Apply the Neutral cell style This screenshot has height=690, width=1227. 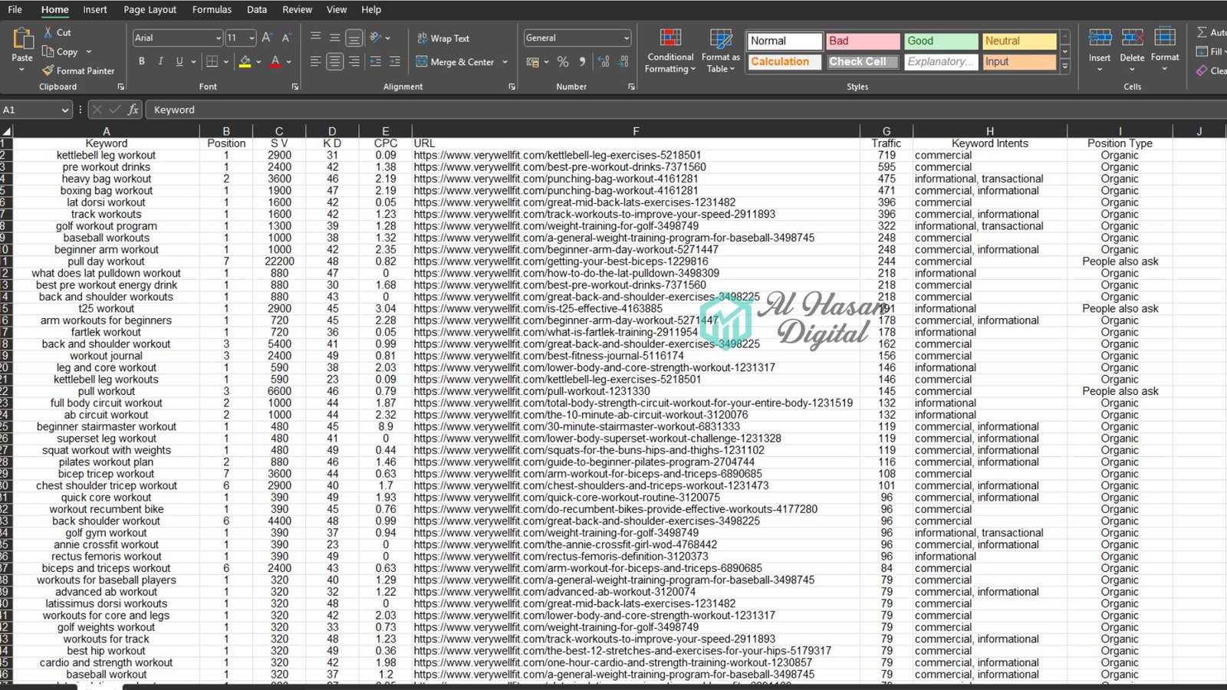pyautogui.click(x=1019, y=41)
